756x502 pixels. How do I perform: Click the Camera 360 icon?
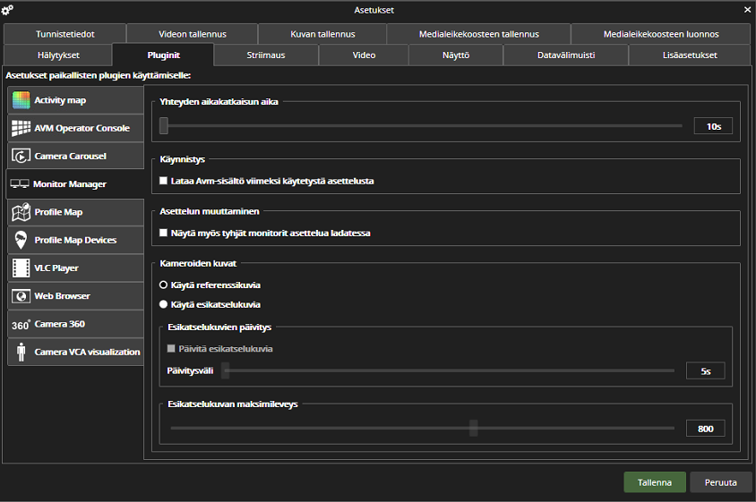21,325
